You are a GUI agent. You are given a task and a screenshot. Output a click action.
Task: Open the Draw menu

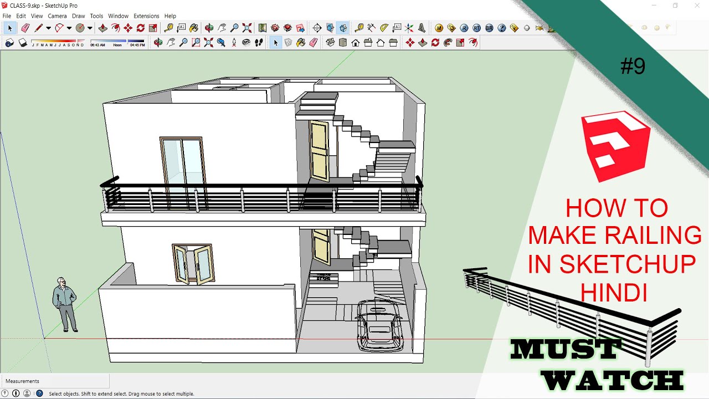(x=79, y=16)
